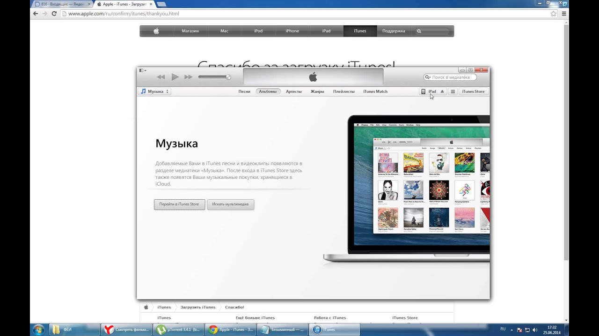599x336 pixels.
Task: Open Магазин in Apple site navigation
Action: point(190,31)
